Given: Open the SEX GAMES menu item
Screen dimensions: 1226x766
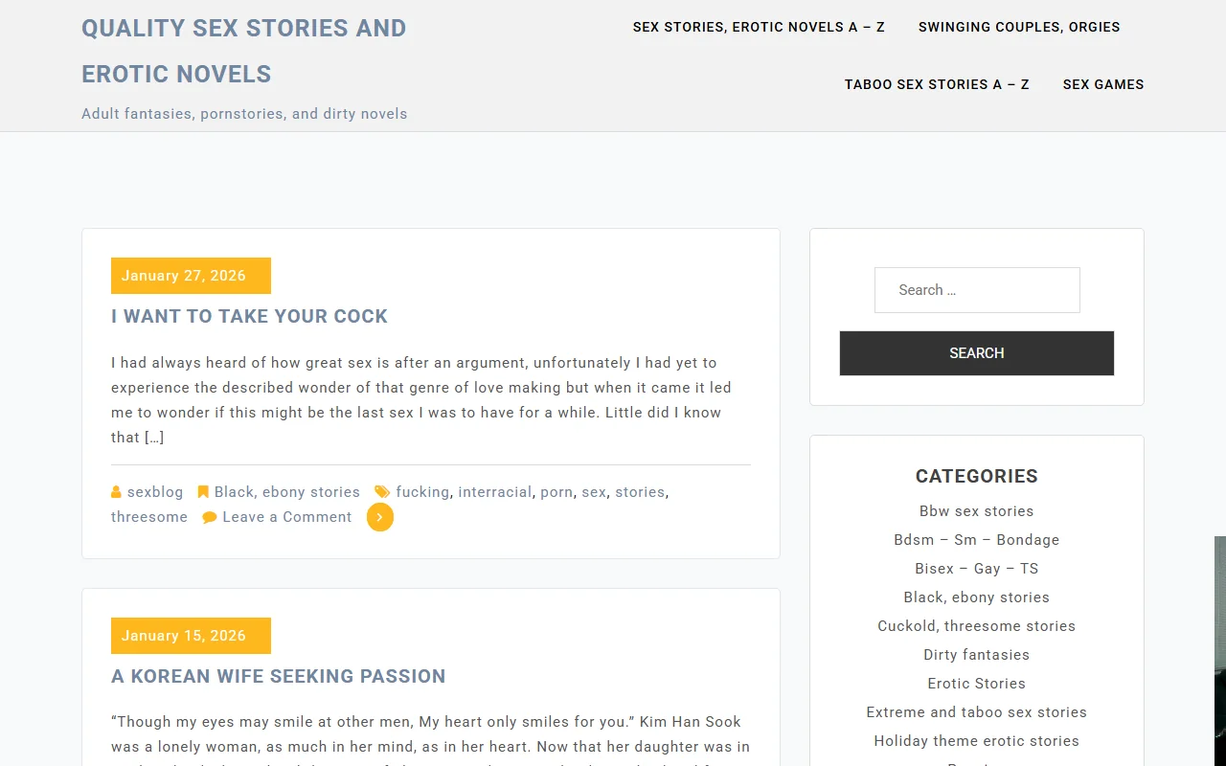Looking at the screenshot, I should click(x=1103, y=84).
